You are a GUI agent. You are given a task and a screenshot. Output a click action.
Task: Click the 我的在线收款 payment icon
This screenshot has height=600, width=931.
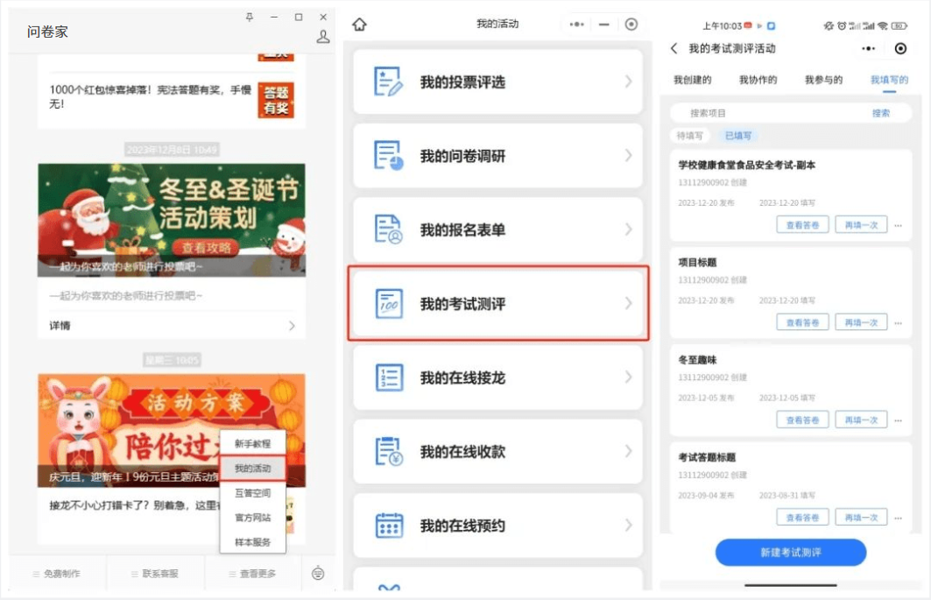(x=388, y=451)
